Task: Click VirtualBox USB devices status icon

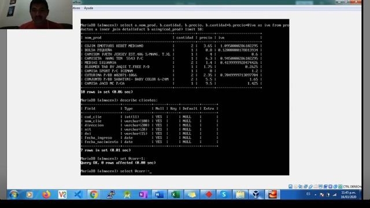Action: (x=310, y=186)
